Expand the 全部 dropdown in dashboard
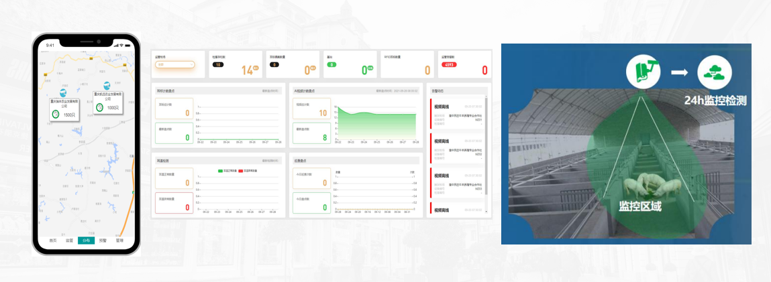This screenshot has width=771, height=282. [x=175, y=64]
